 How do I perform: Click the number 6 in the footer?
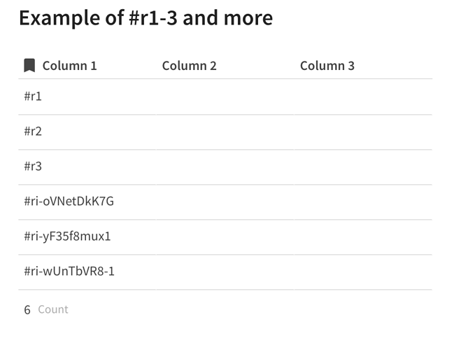coord(27,309)
